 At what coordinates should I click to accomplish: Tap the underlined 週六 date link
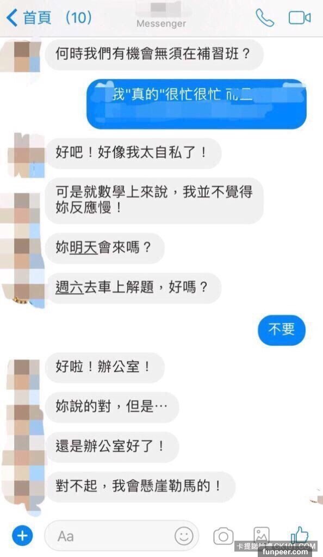click(70, 287)
